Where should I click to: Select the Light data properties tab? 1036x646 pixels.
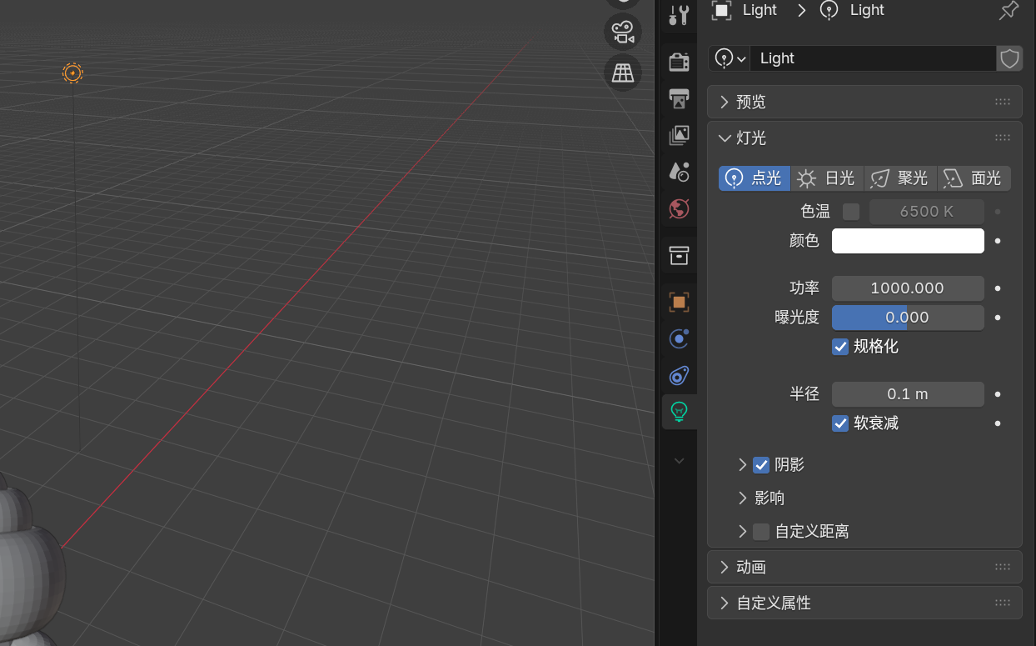point(680,412)
